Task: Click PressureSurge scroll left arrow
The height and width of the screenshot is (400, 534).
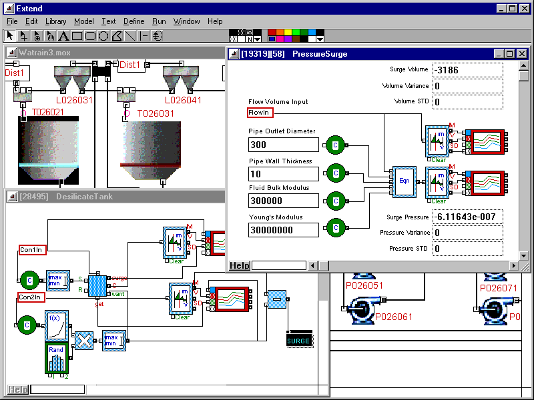Action: click(x=313, y=265)
